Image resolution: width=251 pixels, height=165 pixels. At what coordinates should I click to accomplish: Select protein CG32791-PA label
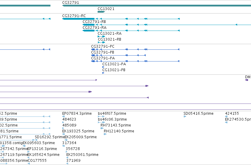[x=103, y=58]
